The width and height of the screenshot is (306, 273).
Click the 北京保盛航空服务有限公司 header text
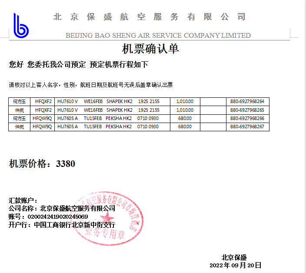point(150,17)
